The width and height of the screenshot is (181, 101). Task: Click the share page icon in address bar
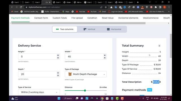pos(101,7)
